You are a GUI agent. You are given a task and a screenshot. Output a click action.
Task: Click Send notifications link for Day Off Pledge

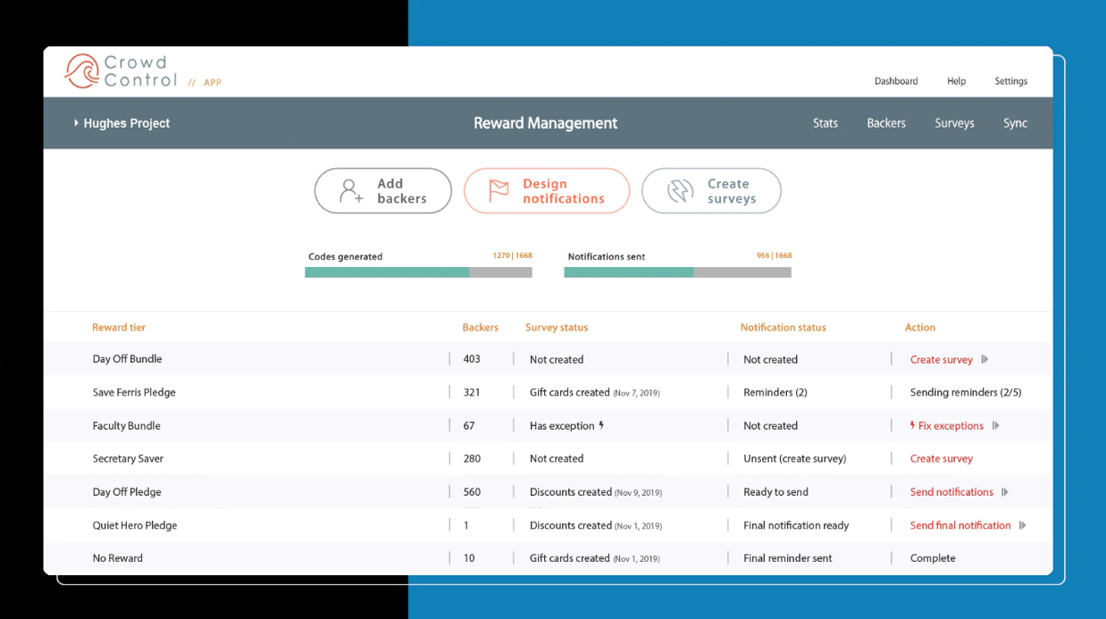pos(951,492)
